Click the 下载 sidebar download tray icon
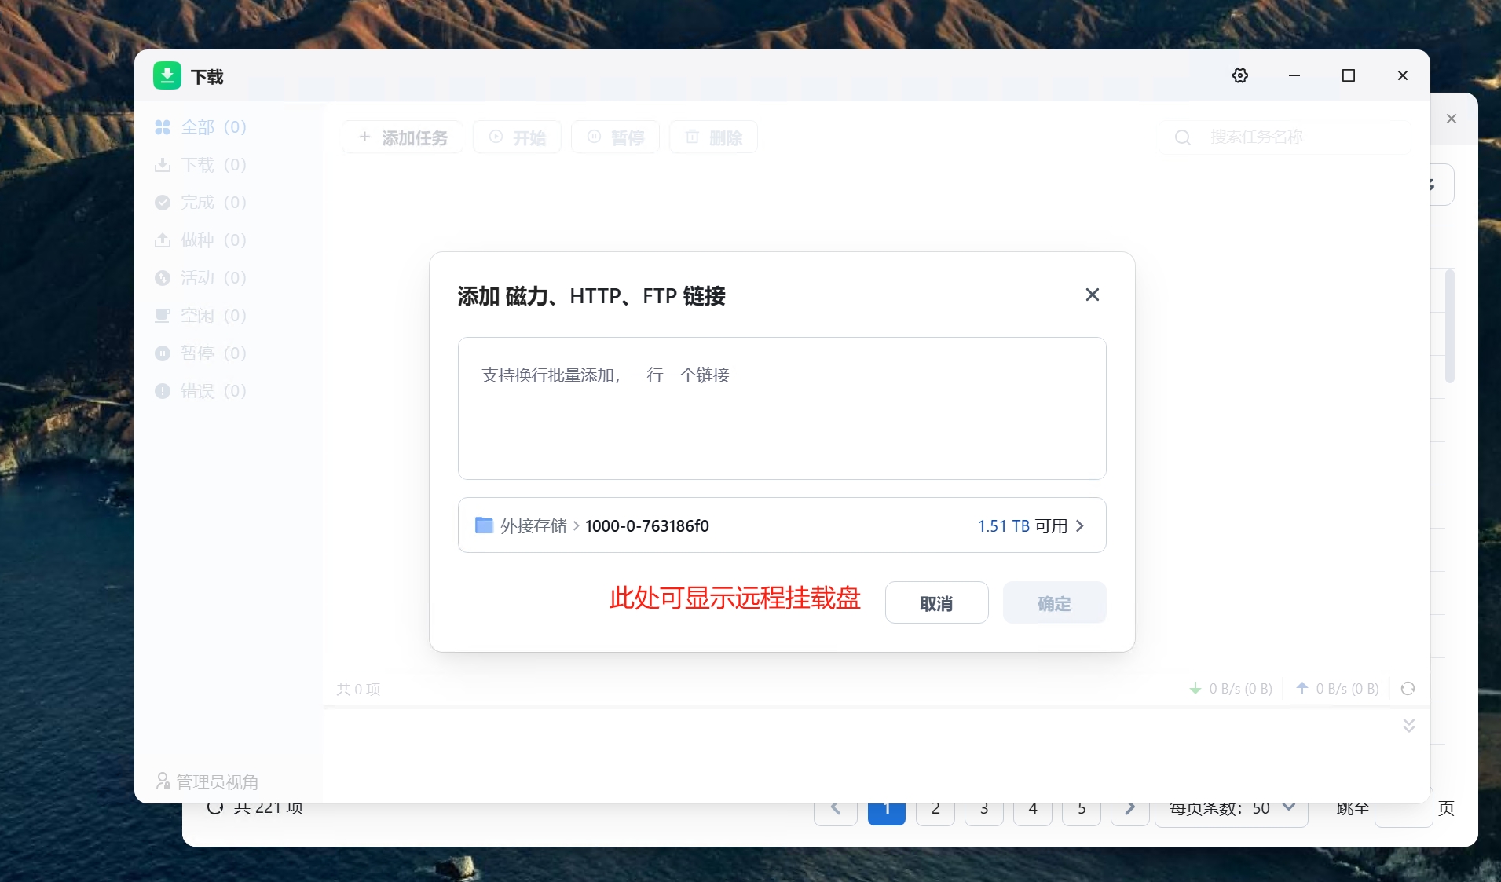Screen dimensions: 1501x882 [163, 165]
